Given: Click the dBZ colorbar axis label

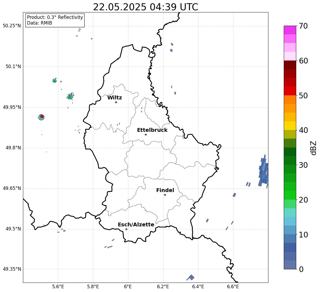Looking at the screenshot, I should [314, 148].
